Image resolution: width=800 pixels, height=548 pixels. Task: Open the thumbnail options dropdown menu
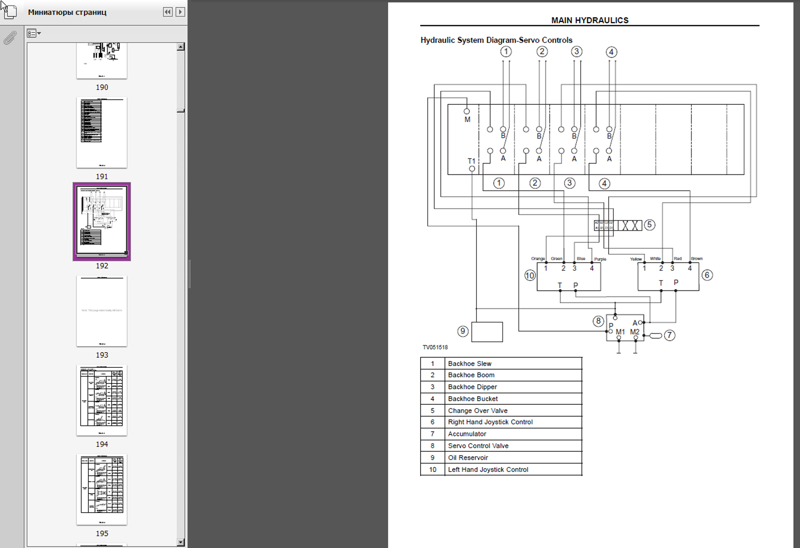pos(33,33)
